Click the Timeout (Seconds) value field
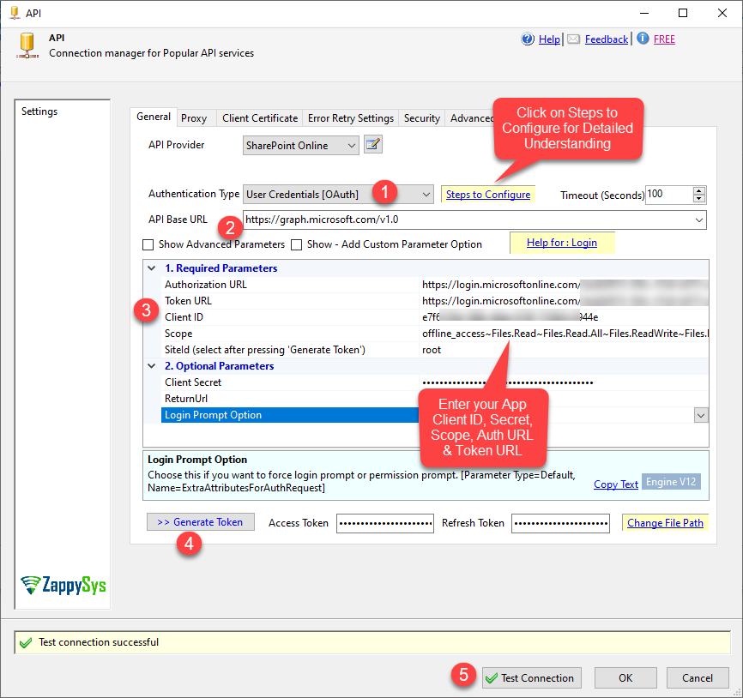Image resolution: width=743 pixels, height=698 pixels. 669,195
